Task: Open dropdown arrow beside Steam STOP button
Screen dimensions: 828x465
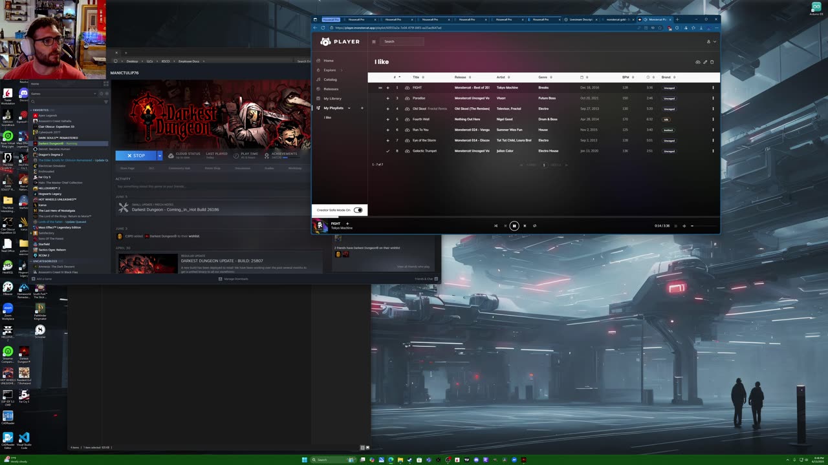Action: click(x=160, y=156)
